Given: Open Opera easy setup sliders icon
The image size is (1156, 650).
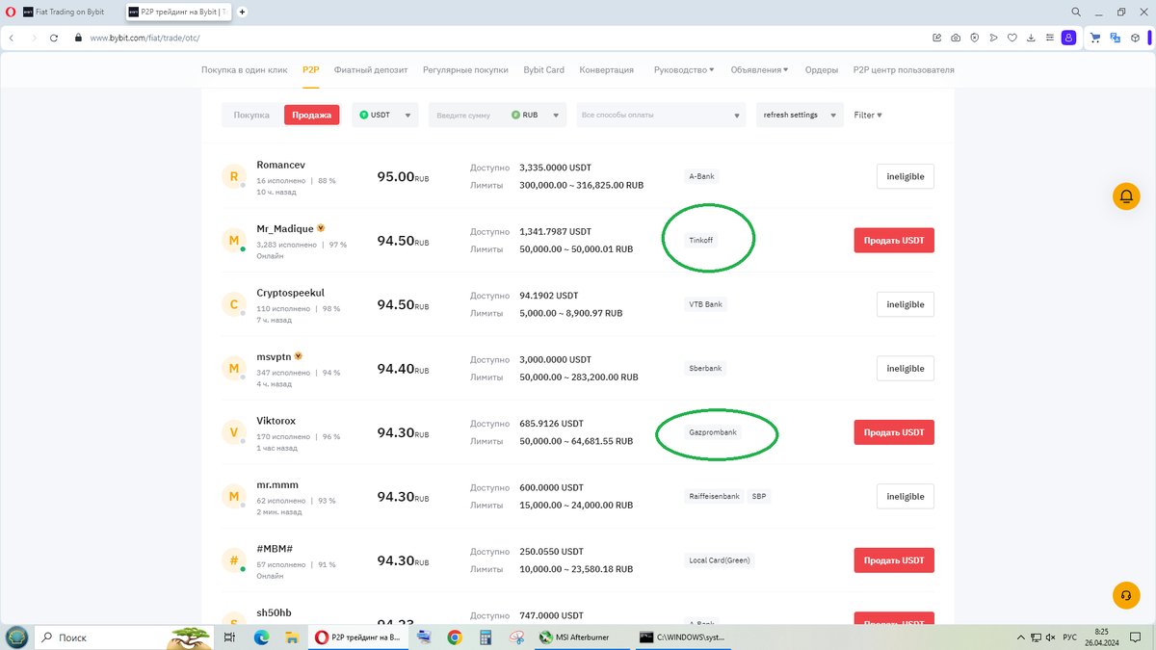Looking at the screenshot, I should pyautogui.click(x=1049, y=38).
